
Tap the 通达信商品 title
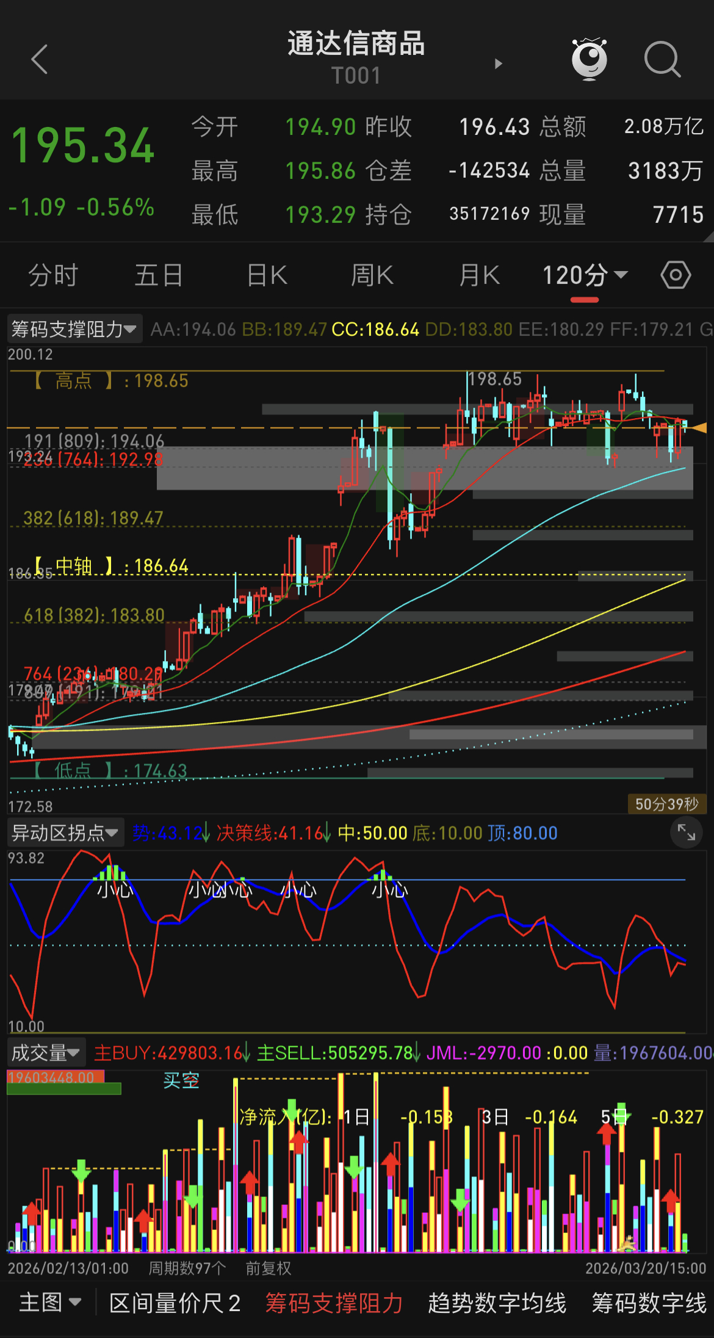click(356, 44)
